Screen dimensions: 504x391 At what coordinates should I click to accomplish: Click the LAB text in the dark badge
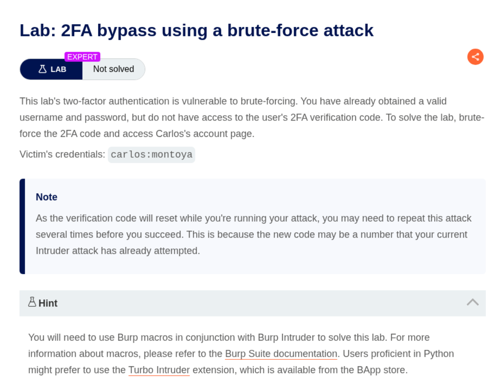pyautogui.click(x=59, y=69)
